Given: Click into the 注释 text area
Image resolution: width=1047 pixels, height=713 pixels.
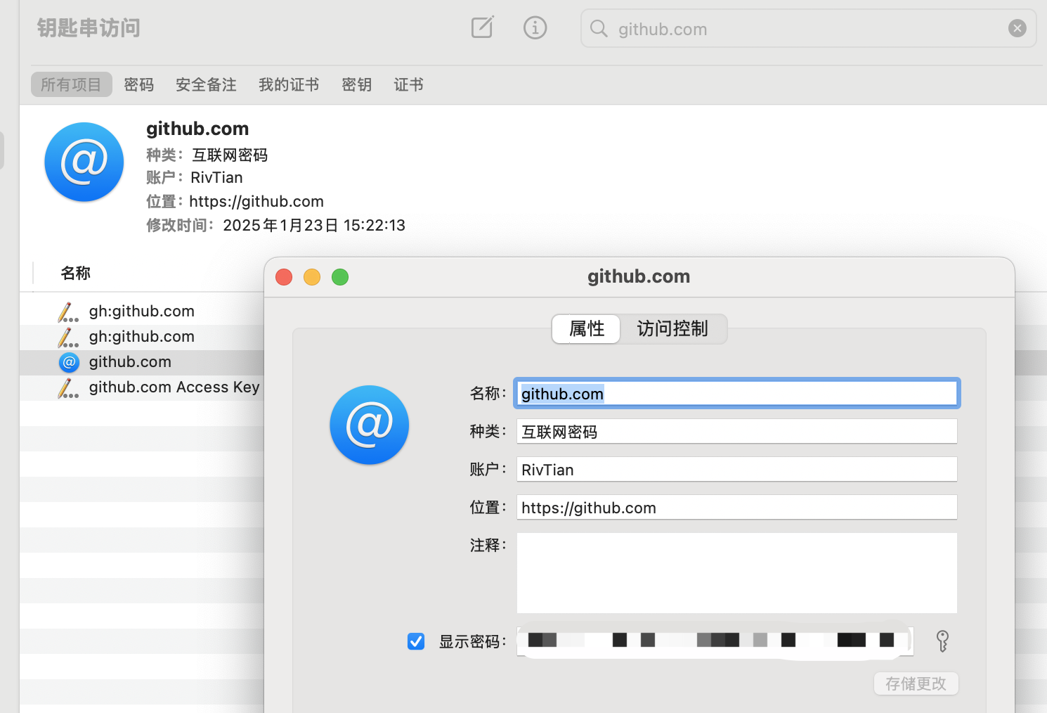Looking at the screenshot, I should point(736,572).
